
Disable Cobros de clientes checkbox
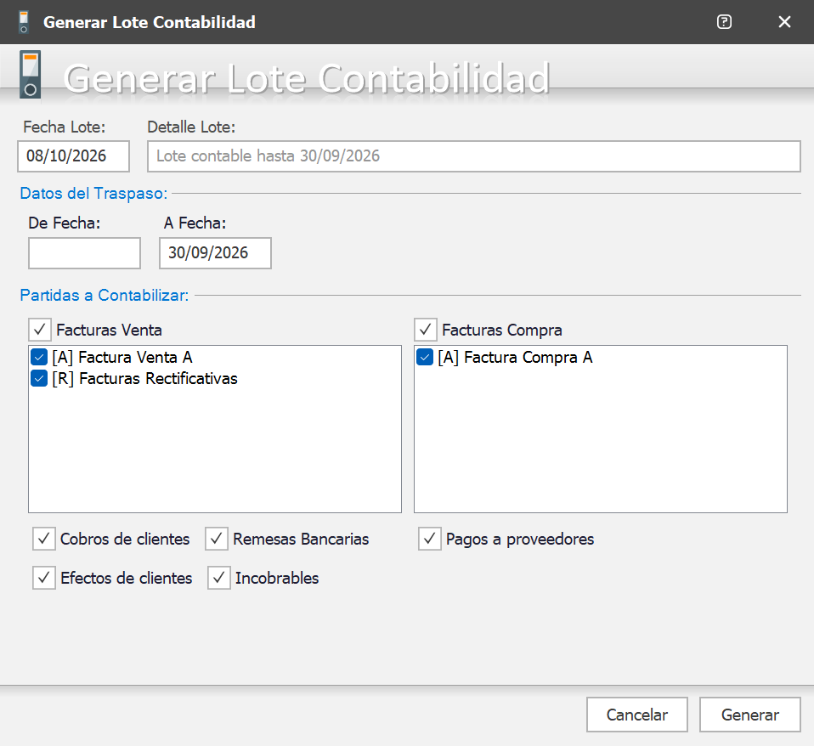pos(43,539)
